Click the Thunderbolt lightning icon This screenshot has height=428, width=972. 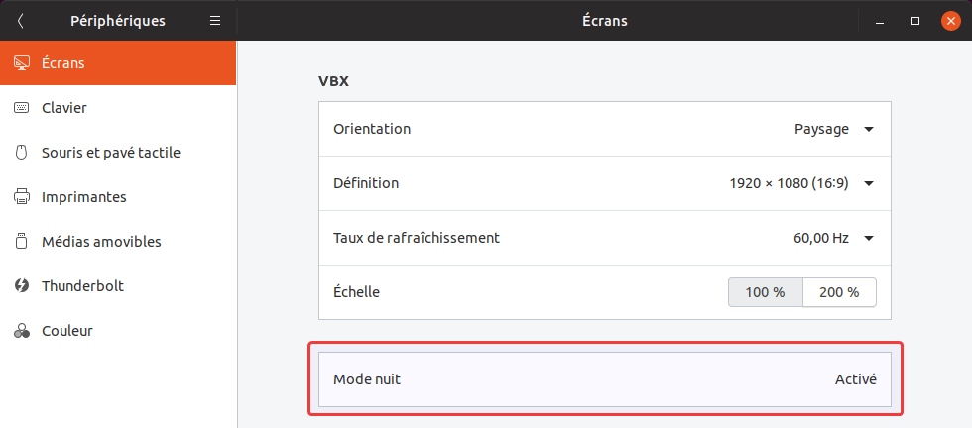21,286
